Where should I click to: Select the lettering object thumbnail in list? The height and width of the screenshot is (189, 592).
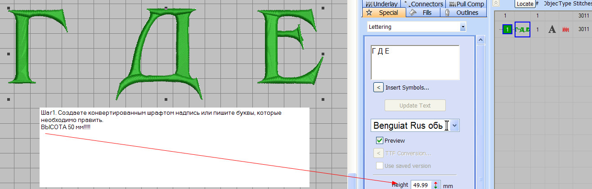point(522,30)
